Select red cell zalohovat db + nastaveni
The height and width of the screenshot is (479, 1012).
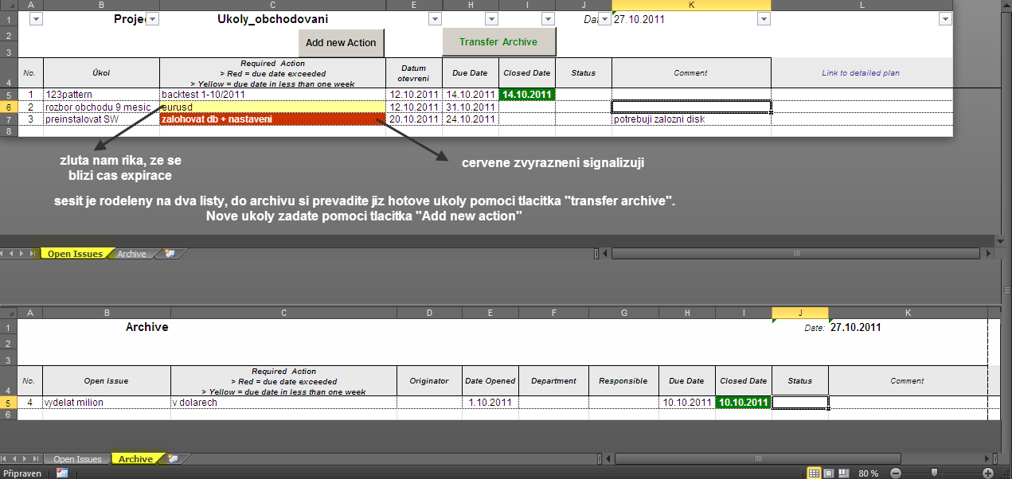pyautogui.click(x=272, y=119)
